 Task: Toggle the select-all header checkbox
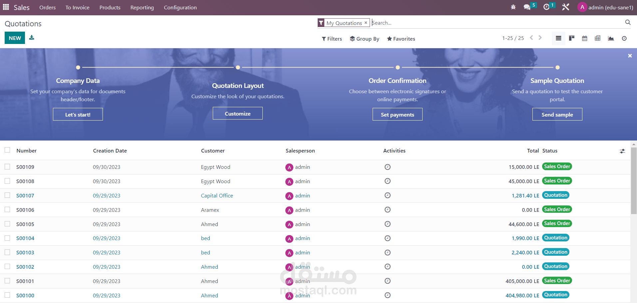coord(7,150)
